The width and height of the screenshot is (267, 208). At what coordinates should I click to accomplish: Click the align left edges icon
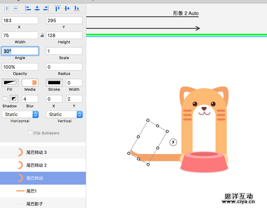coord(28,8)
